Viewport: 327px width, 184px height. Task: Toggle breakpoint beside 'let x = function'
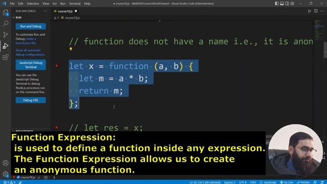click(57, 66)
